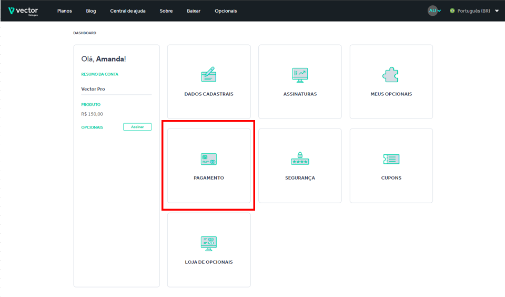Image resolution: width=505 pixels, height=297 pixels.
Task: Open the Português (BR) language dropdown
Action: click(474, 11)
